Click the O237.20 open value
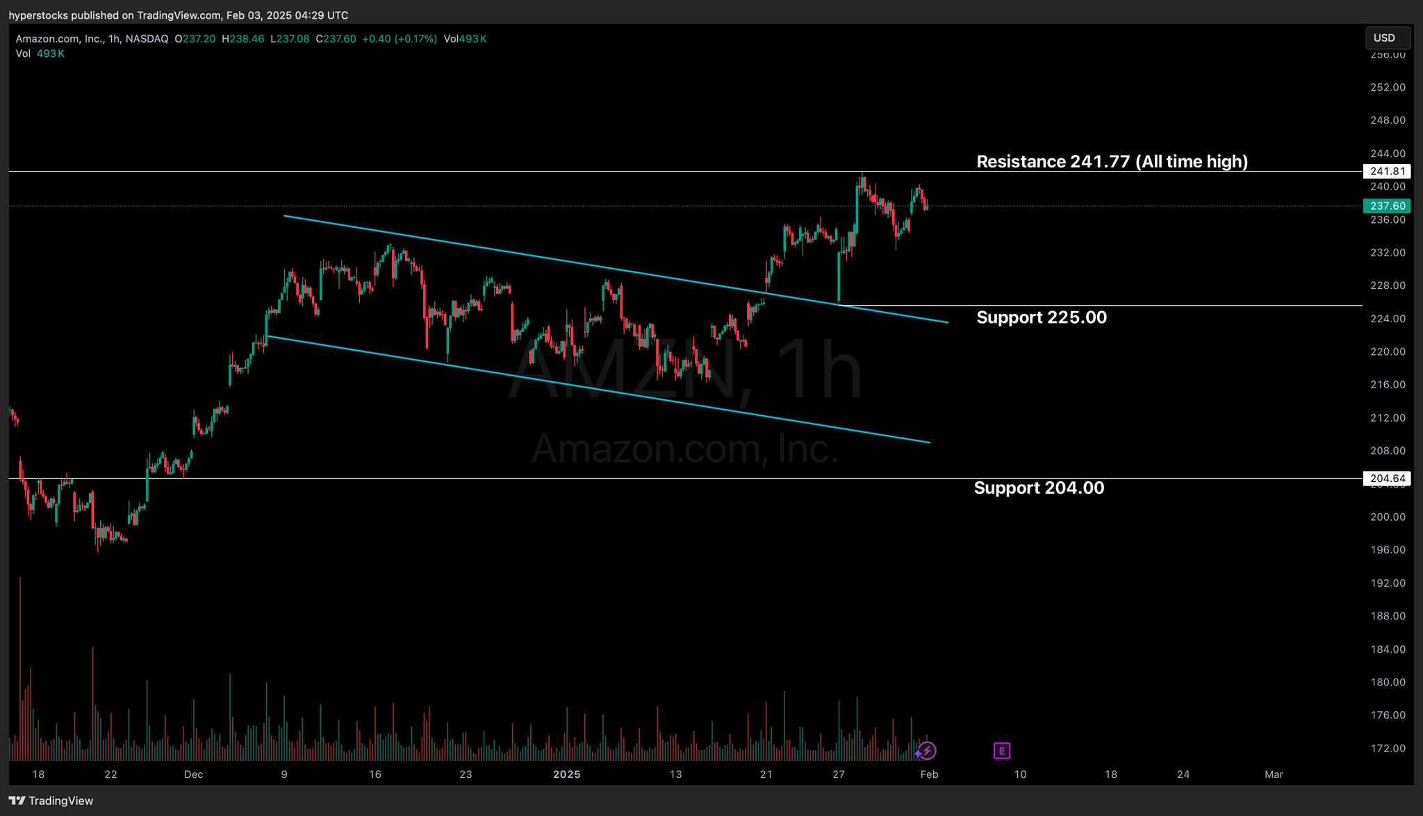Screen dimensions: 1423x816 (x=195, y=39)
